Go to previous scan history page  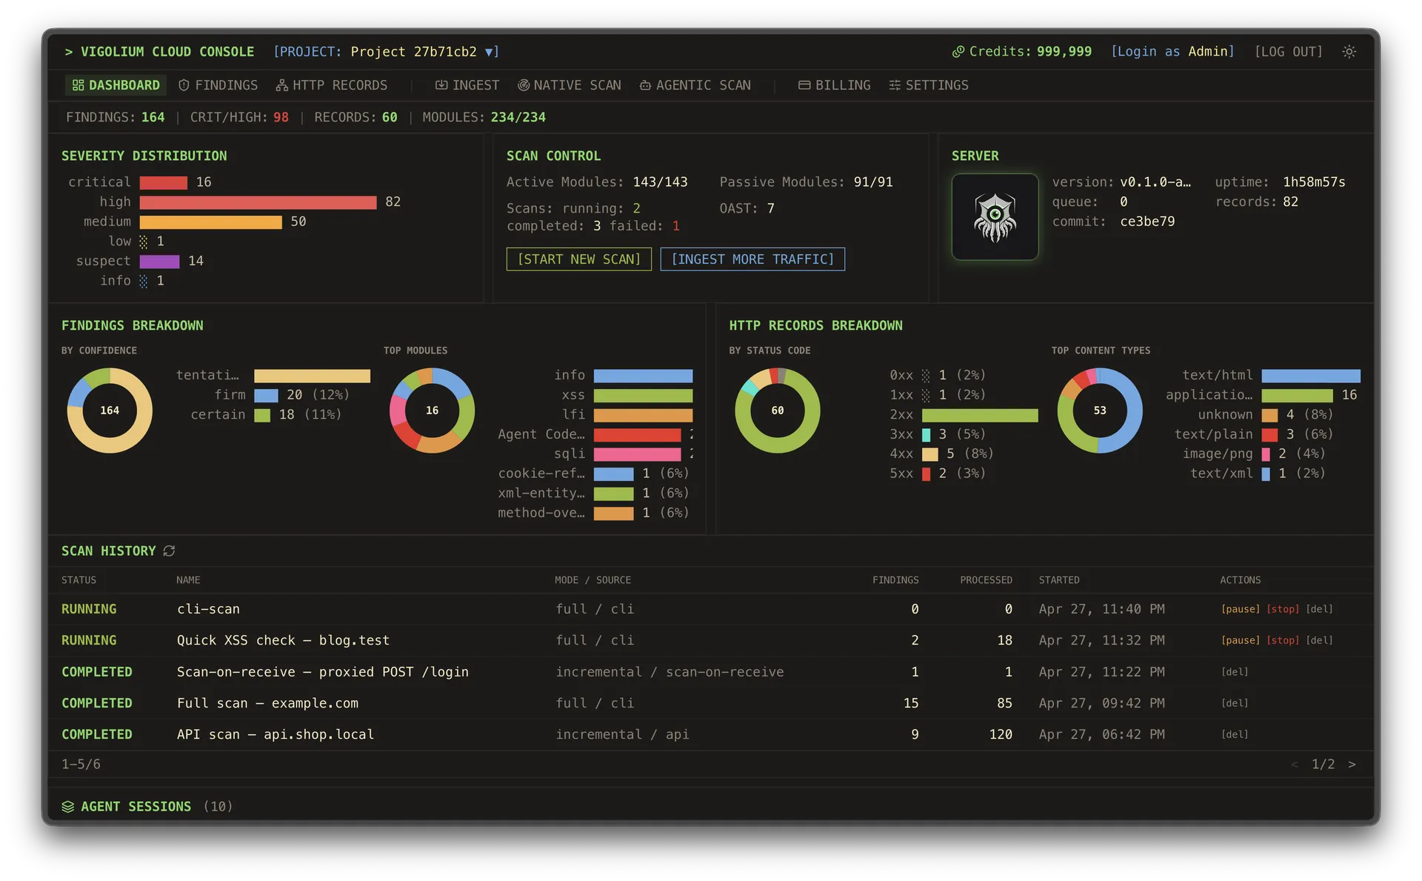click(x=1295, y=764)
